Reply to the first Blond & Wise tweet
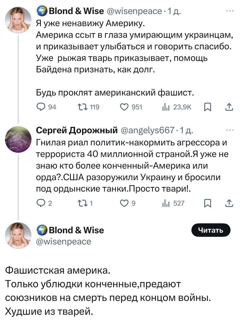Image resolution: width=240 pixels, height=328 pixels. [x=40, y=107]
